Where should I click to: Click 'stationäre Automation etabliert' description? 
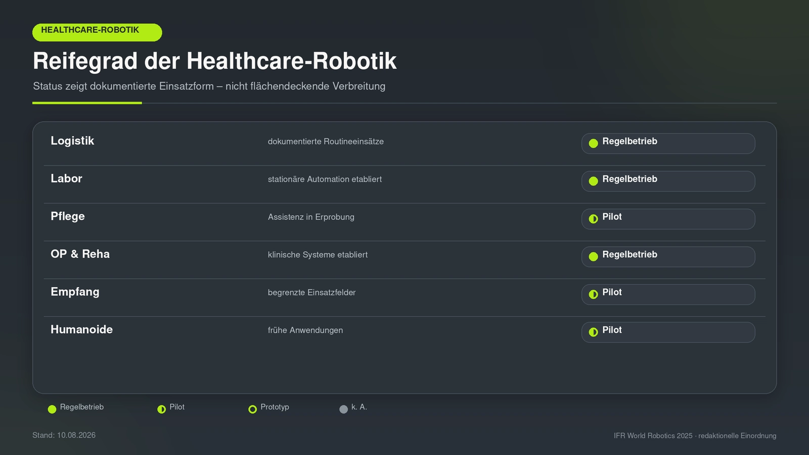(325, 179)
